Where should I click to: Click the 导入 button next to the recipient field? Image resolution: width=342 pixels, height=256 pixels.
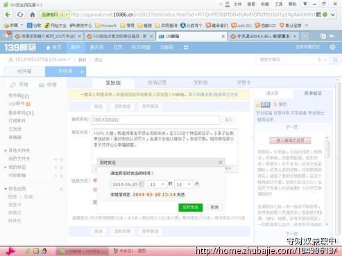[228, 120]
